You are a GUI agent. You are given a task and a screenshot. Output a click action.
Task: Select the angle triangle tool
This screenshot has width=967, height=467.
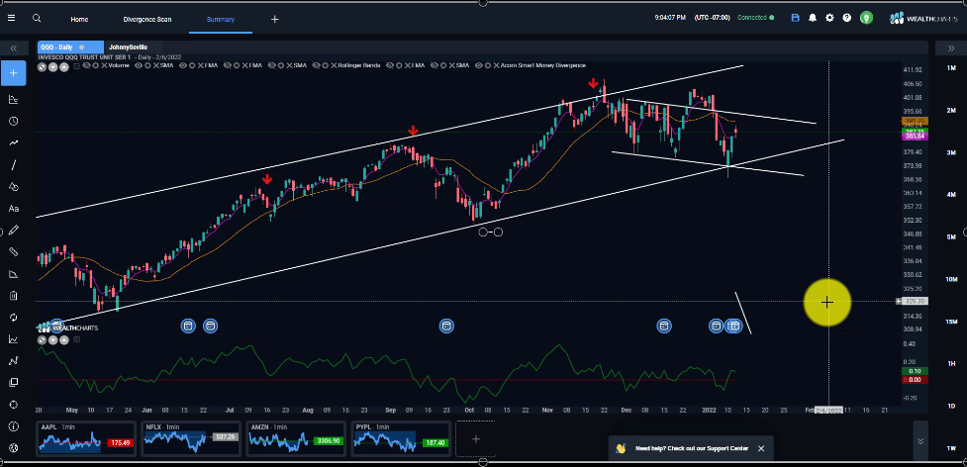click(14, 274)
